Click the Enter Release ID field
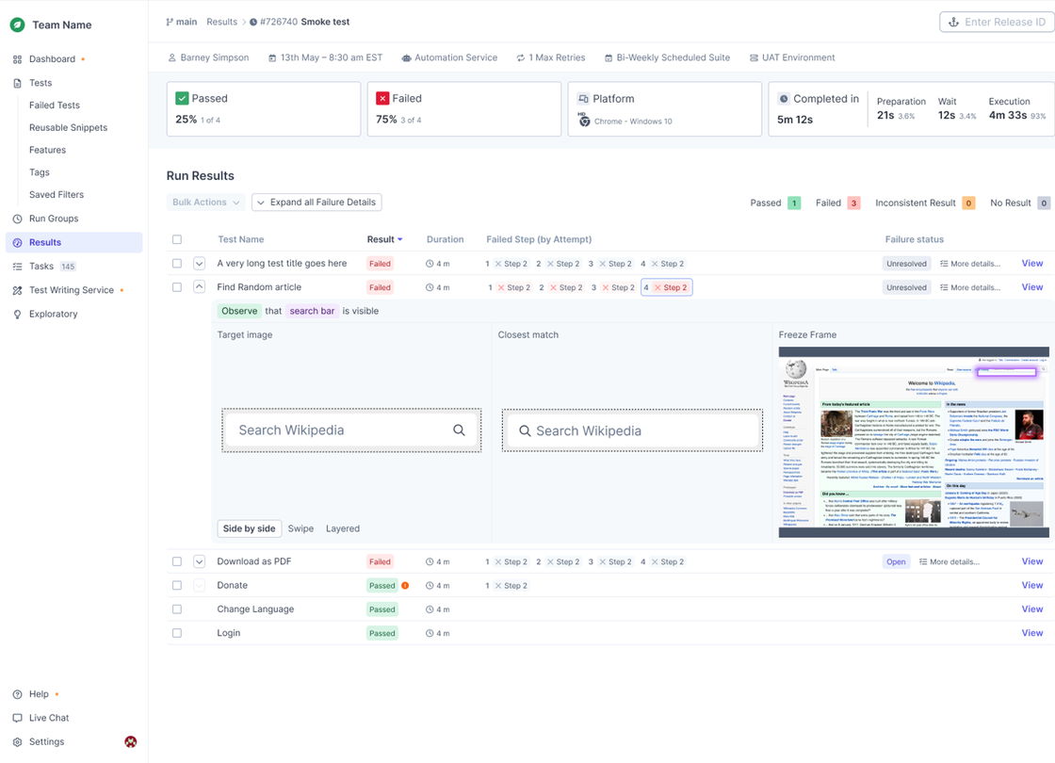This screenshot has height=763, width=1055. 997,23
